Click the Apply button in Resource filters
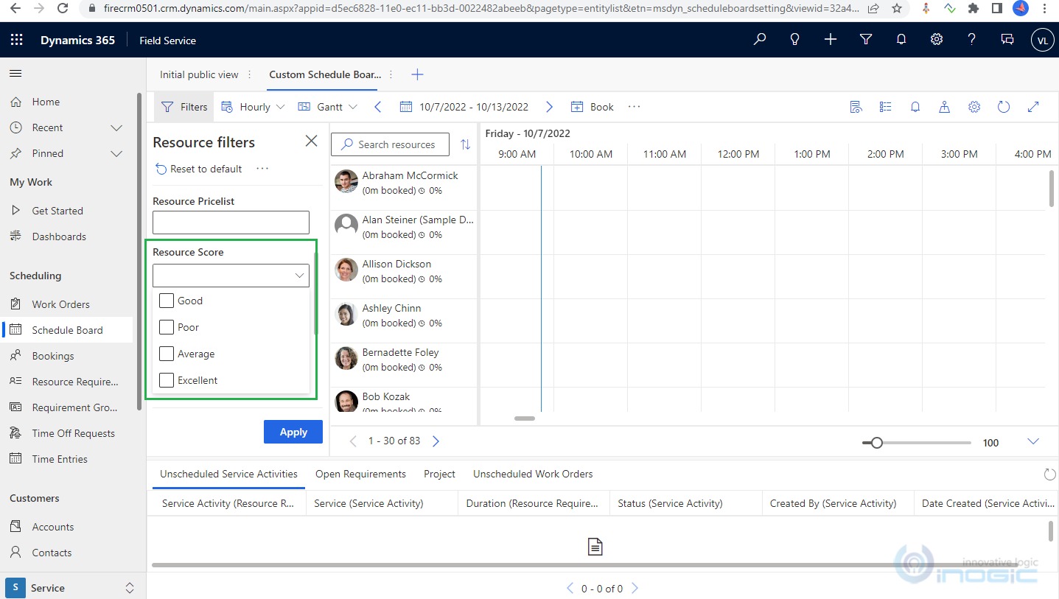The height and width of the screenshot is (599, 1059). pyautogui.click(x=293, y=432)
